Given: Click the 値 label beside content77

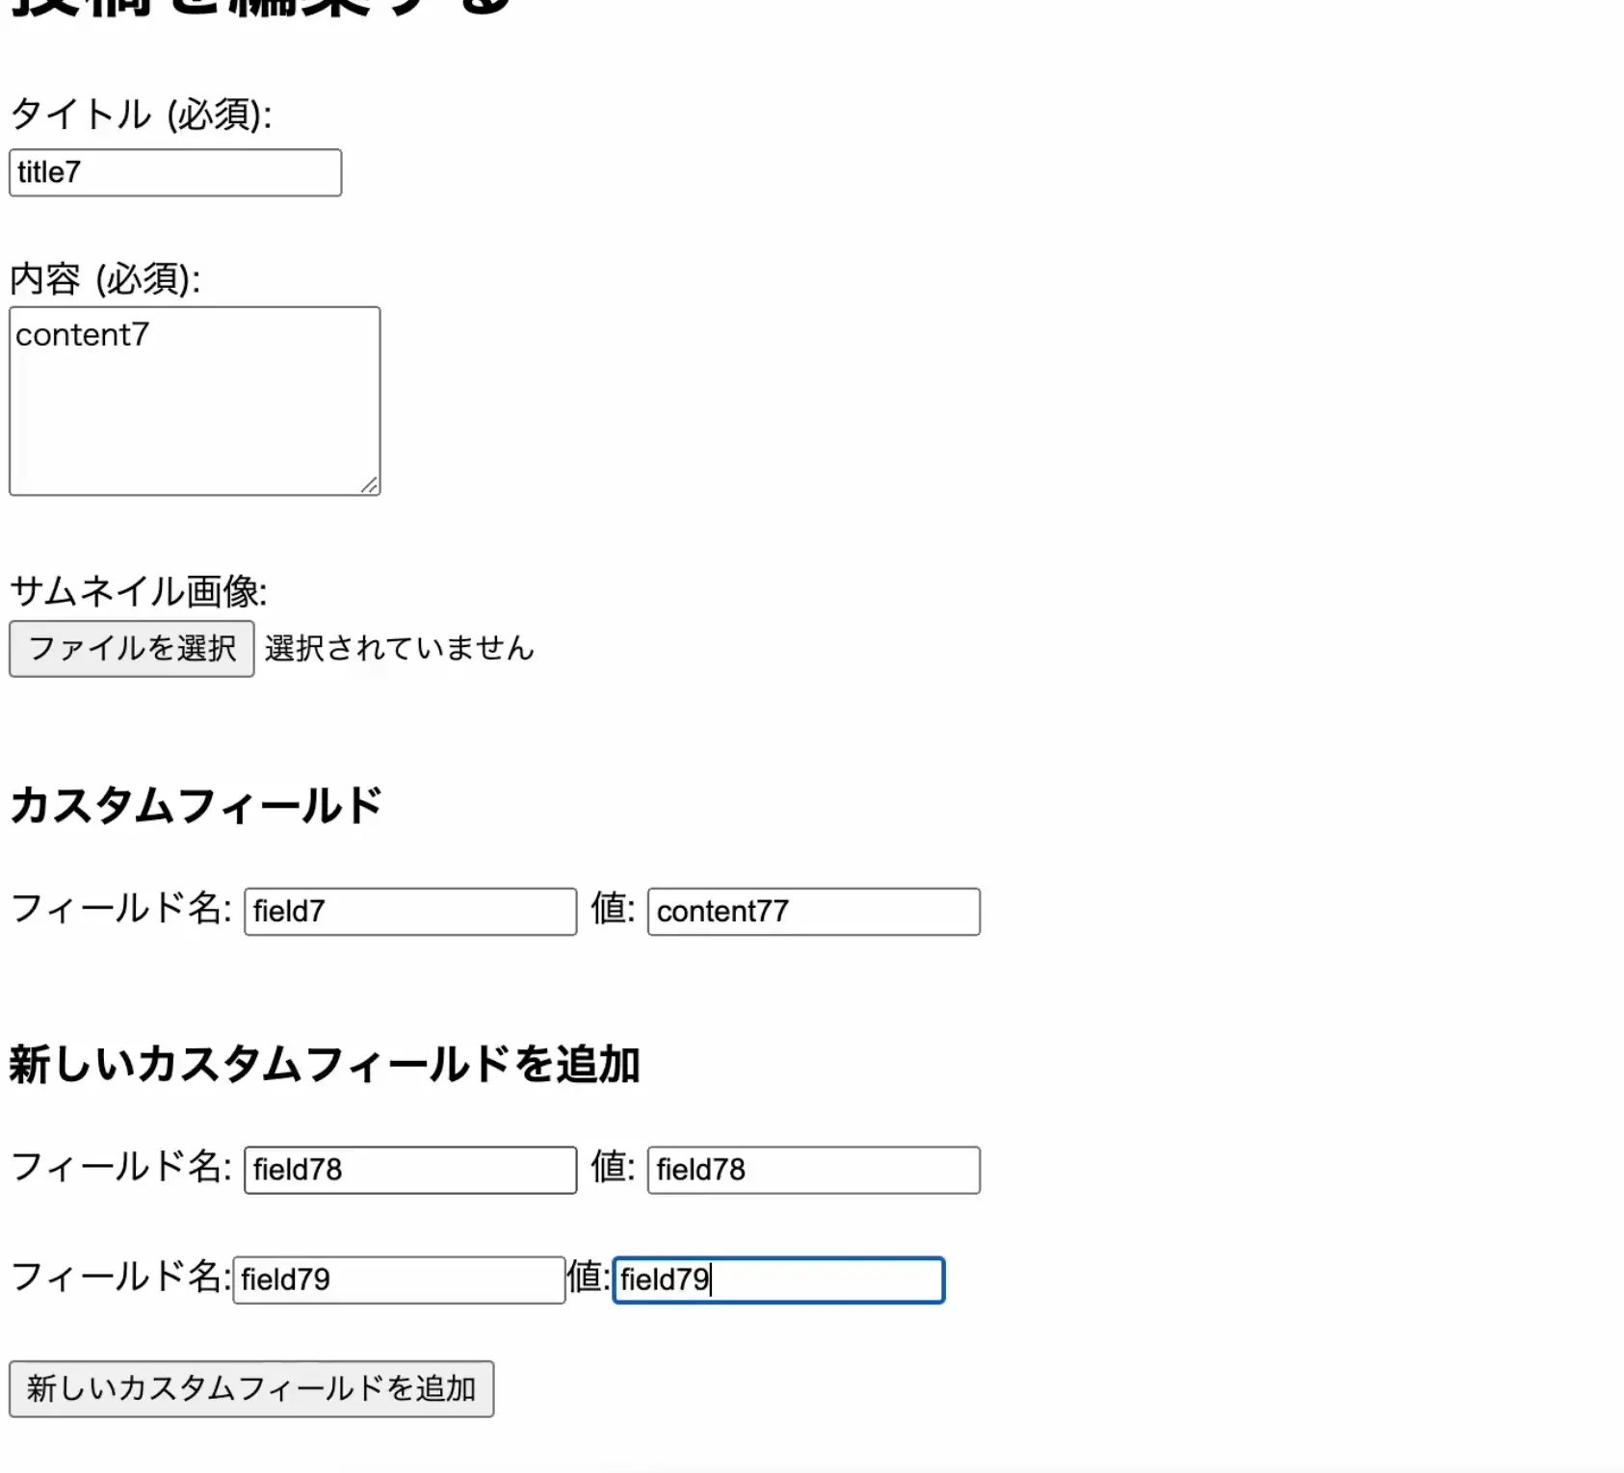Looking at the screenshot, I should pyautogui.click(x=613, y=908).
